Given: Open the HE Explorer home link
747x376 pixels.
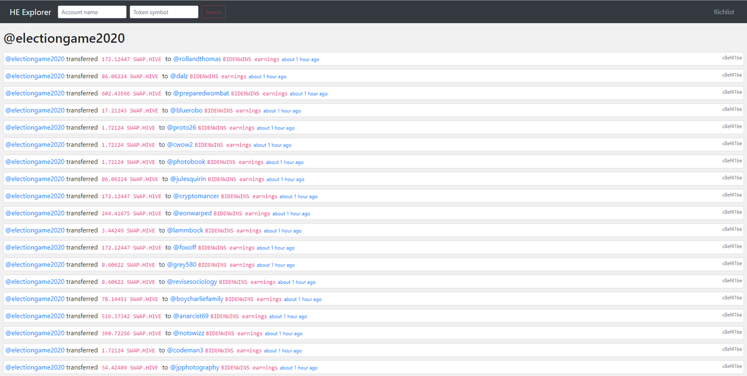Looking at the screenshot, I should click(30, 12).
